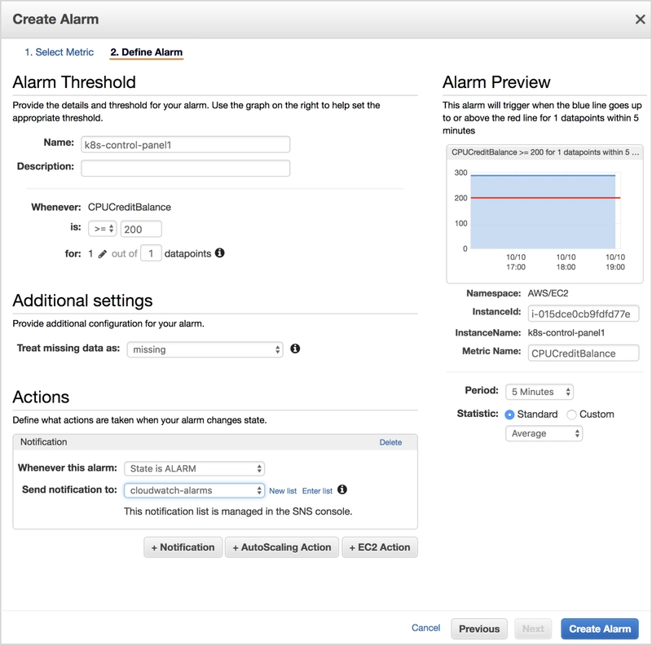Select the Custom statistic radio button
The height and width of the screenshot is (645, 652).
(571, 415)
